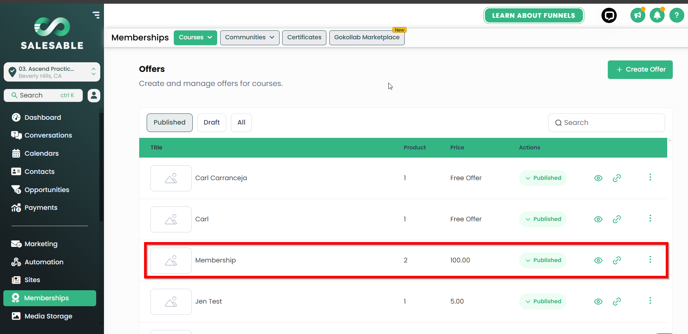The width and height of the screenshot is (688, 334).
Task: Open the chat support bubble icon
Action: tap(609, 15)
